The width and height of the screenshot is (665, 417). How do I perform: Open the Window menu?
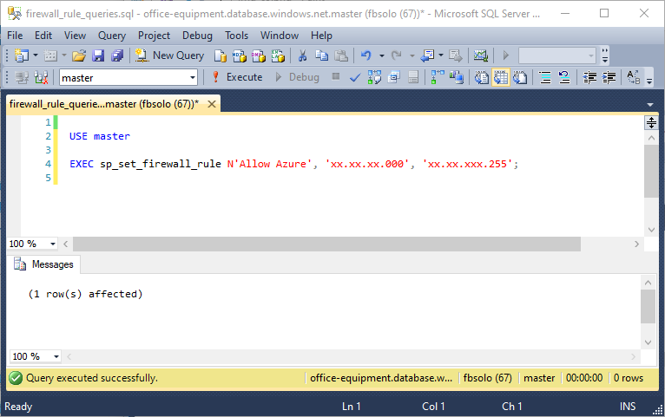coord(280,36)
